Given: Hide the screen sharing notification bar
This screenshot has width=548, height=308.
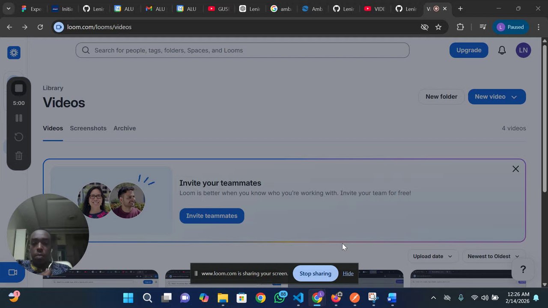Looking at the screenshot, I should click(348, 273).
